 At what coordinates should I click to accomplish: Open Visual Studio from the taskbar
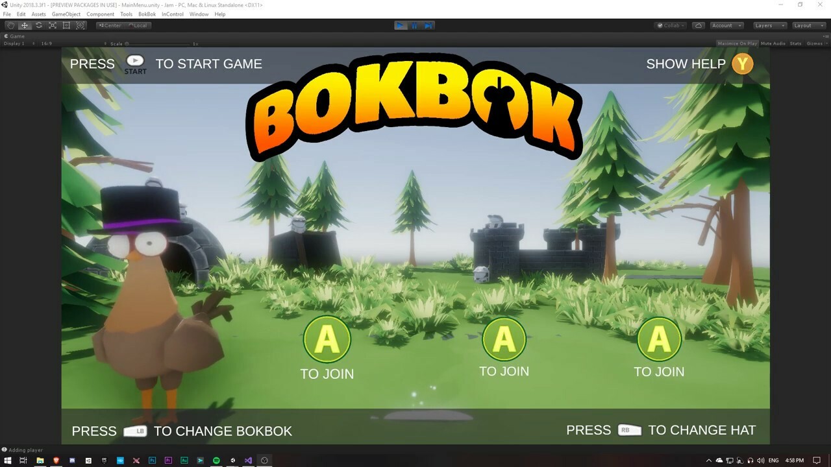247,461
